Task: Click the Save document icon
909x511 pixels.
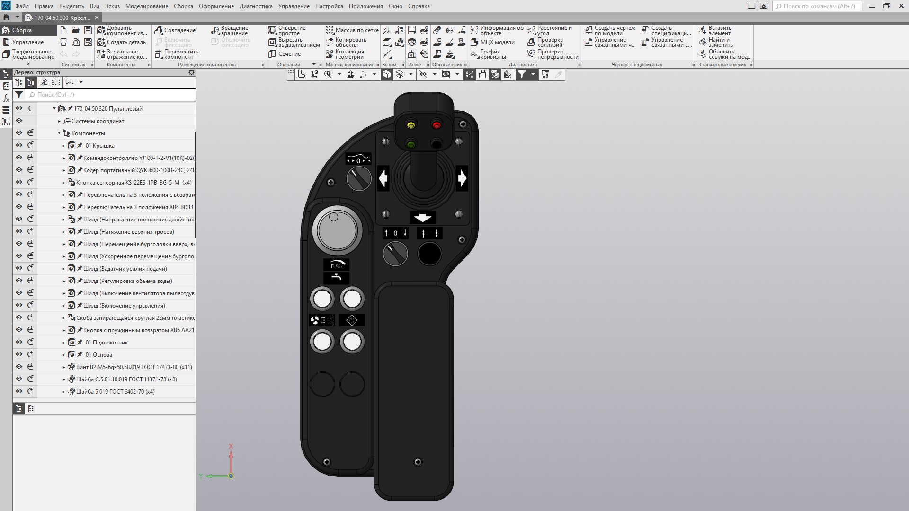Action: [x=88, y=30]
